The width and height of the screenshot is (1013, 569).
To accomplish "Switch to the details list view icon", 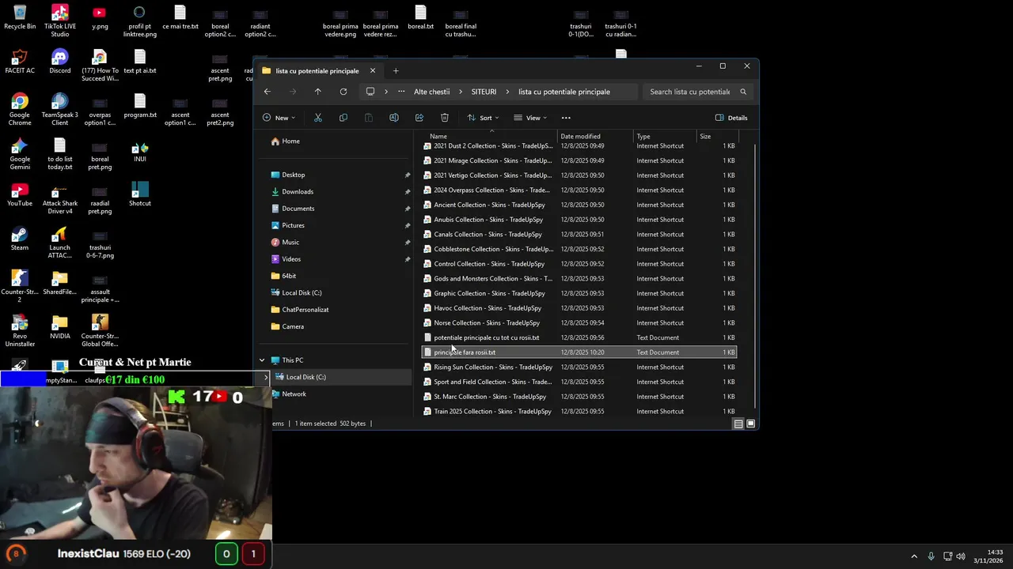I will (x=738, y=424).
